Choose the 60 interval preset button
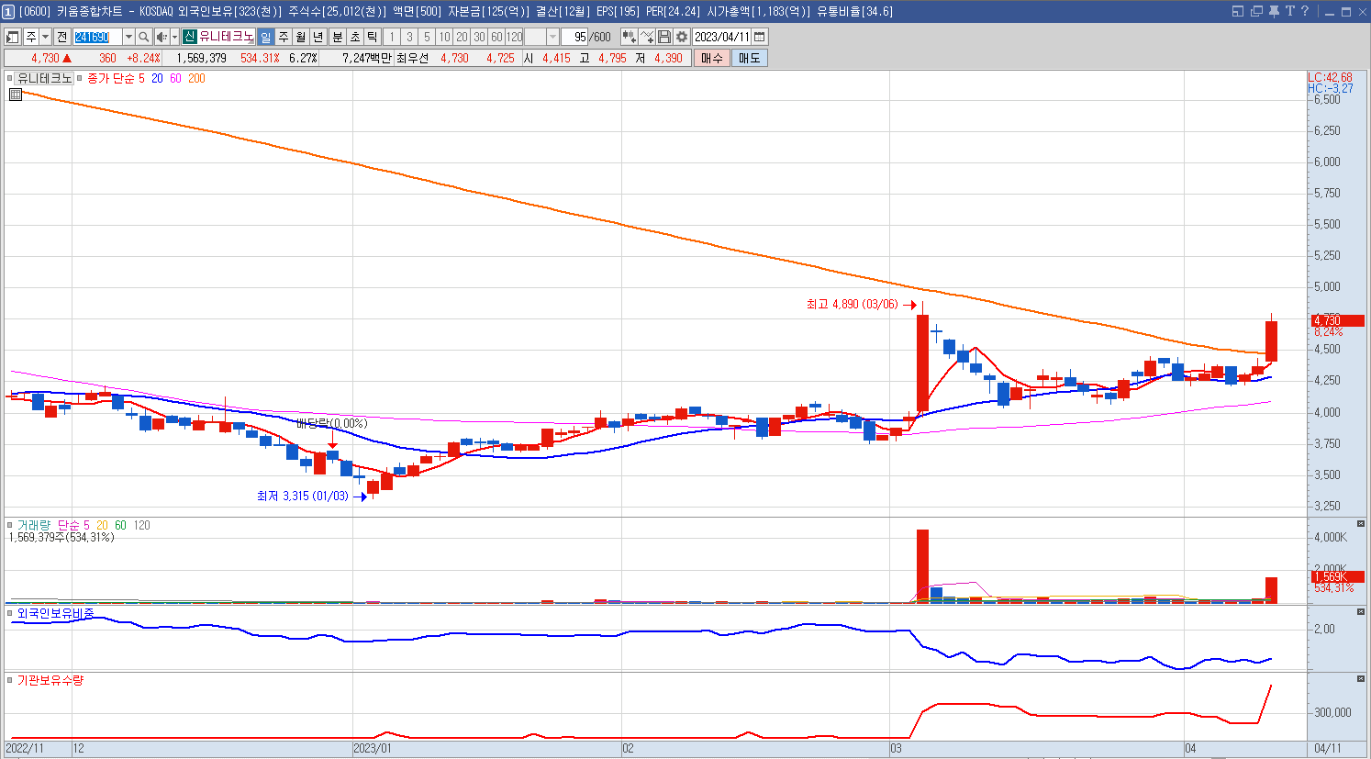Viewport: 1371px width, 759px height. pos(496,37)
